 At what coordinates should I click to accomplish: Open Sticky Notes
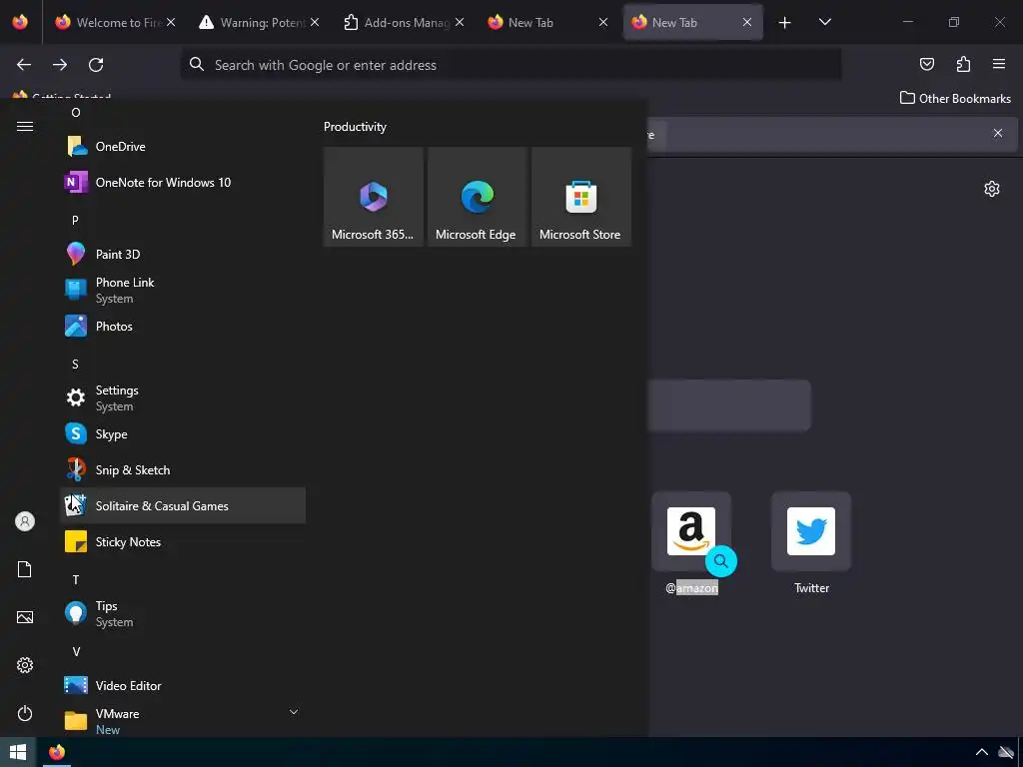pos(183,541)
